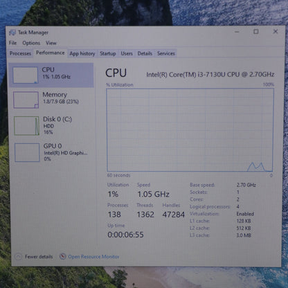Click the 128 KB L1 cache value

coord(244,221)
